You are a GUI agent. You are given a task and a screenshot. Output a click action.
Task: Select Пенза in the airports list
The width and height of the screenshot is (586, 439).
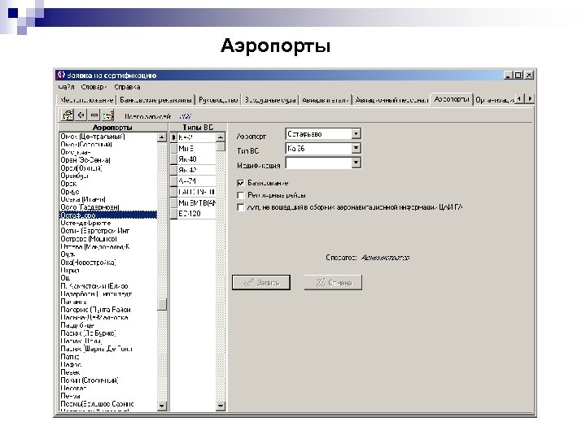coord(70,396)
